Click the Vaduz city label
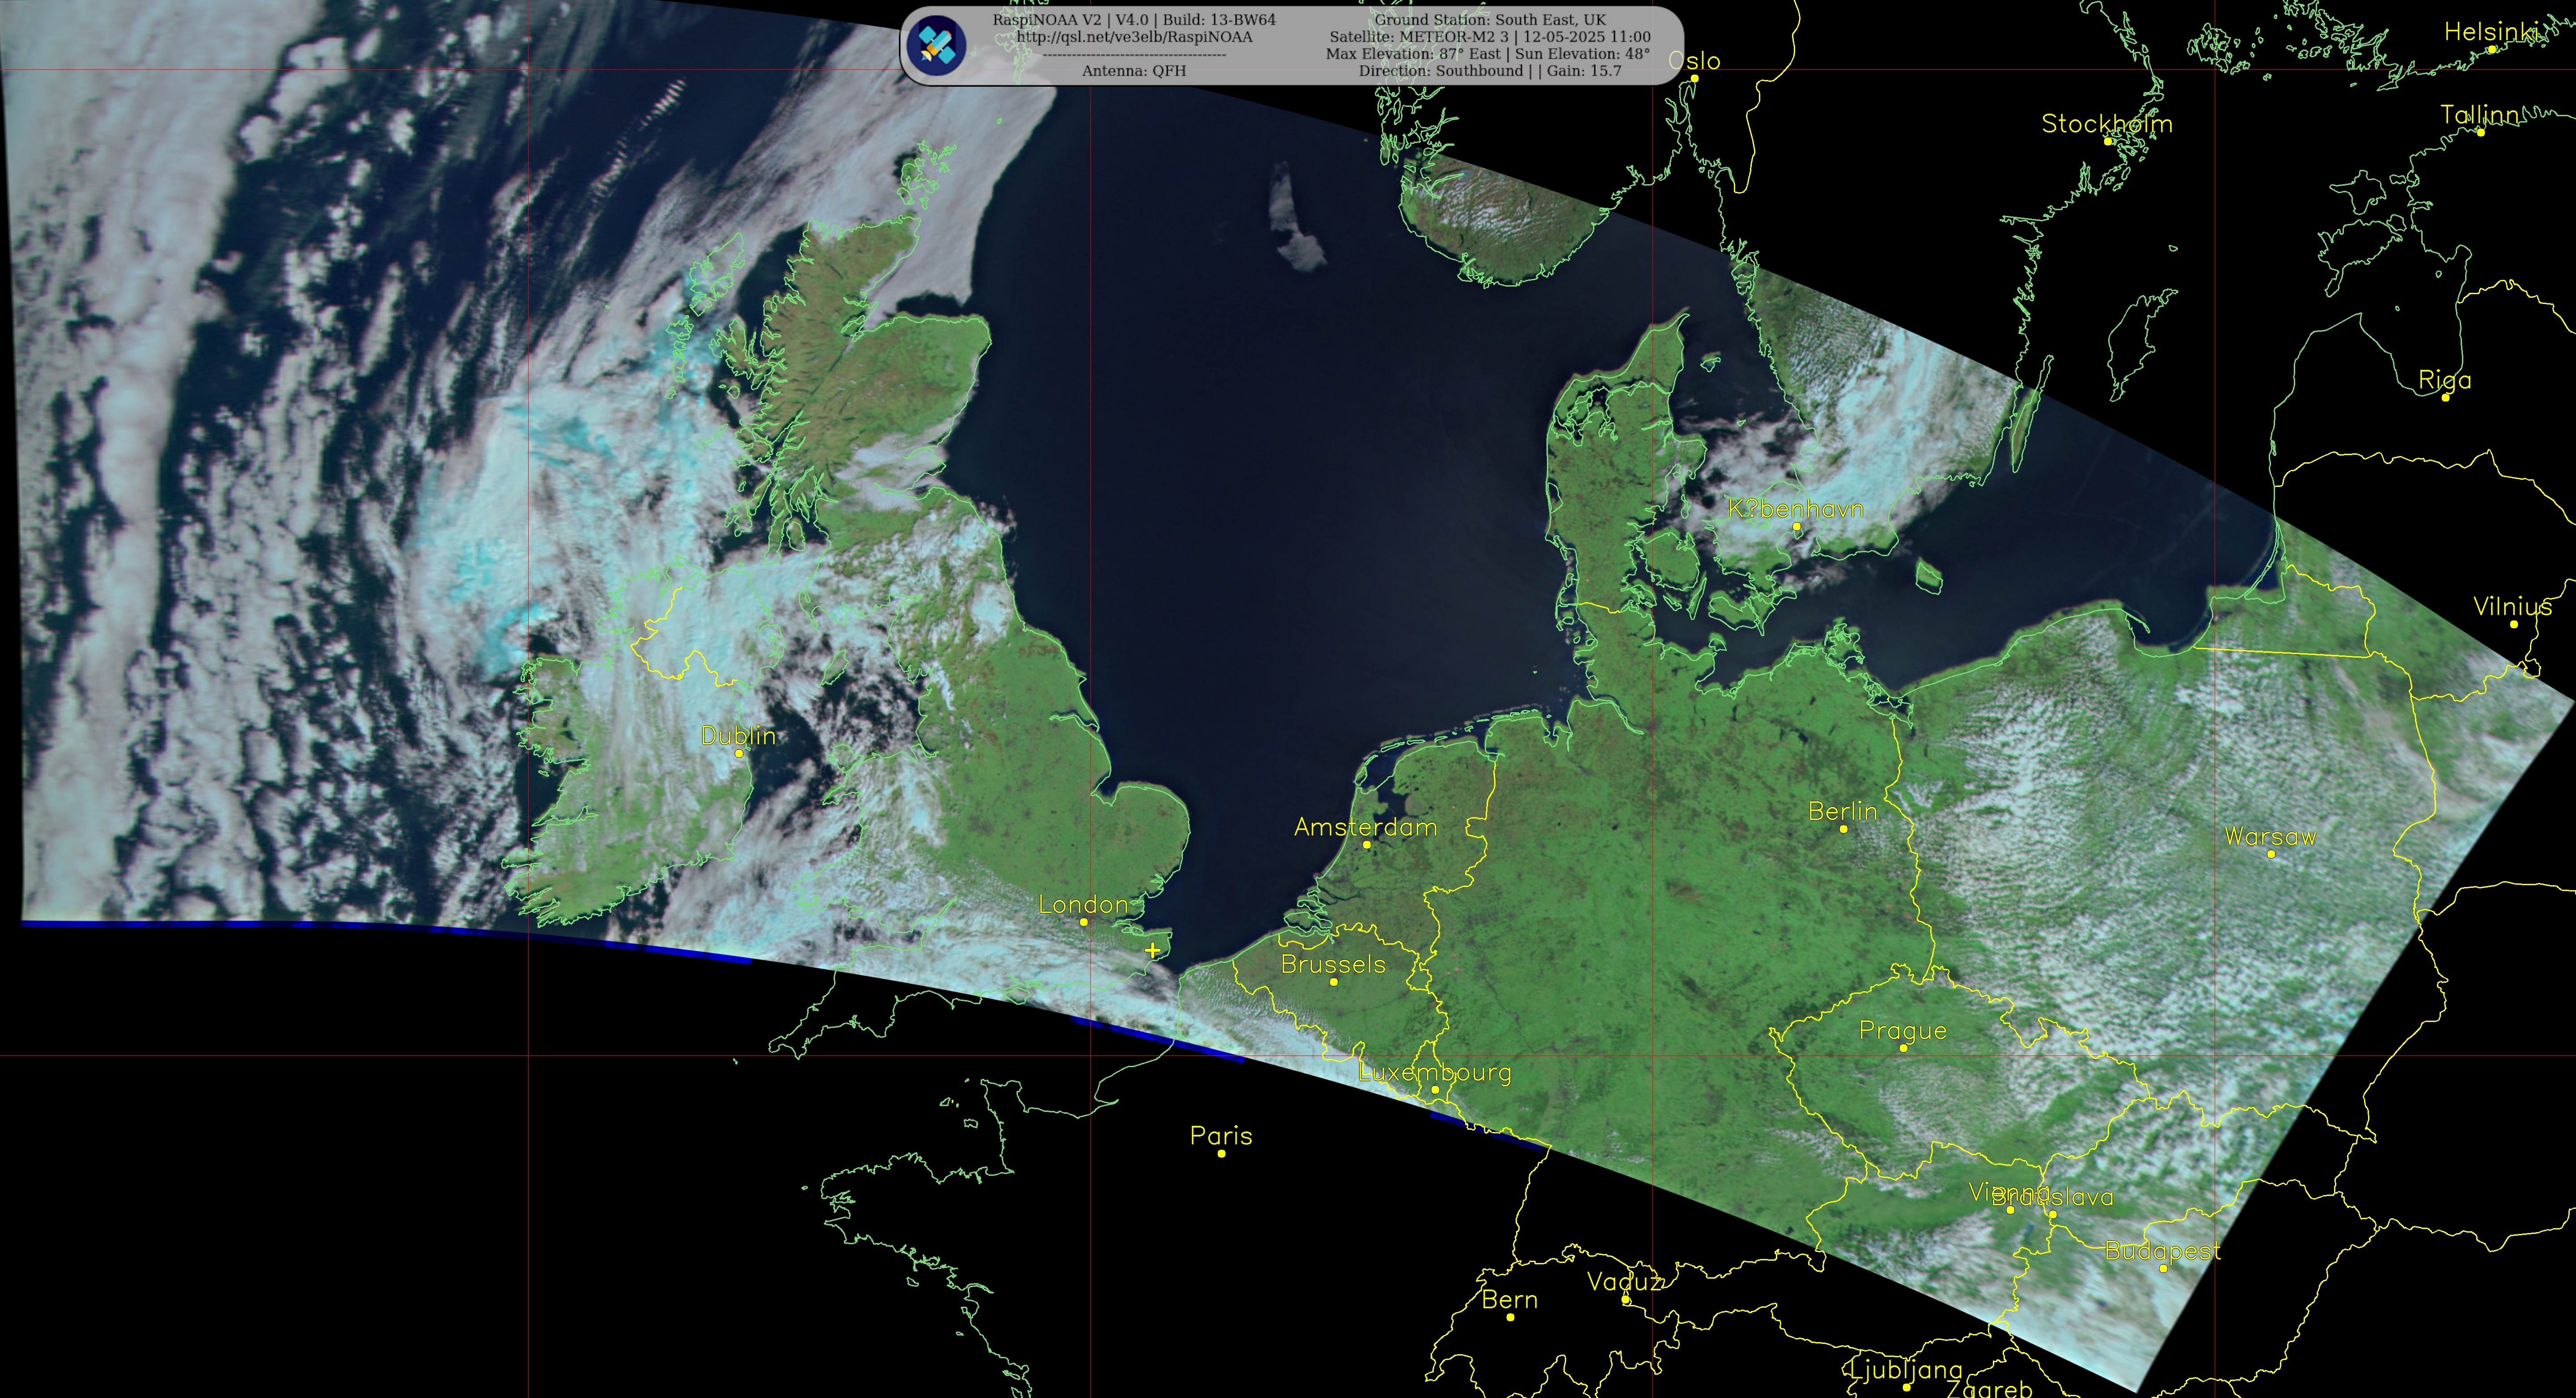 pyautogui.click(x=1625, y=1282)
